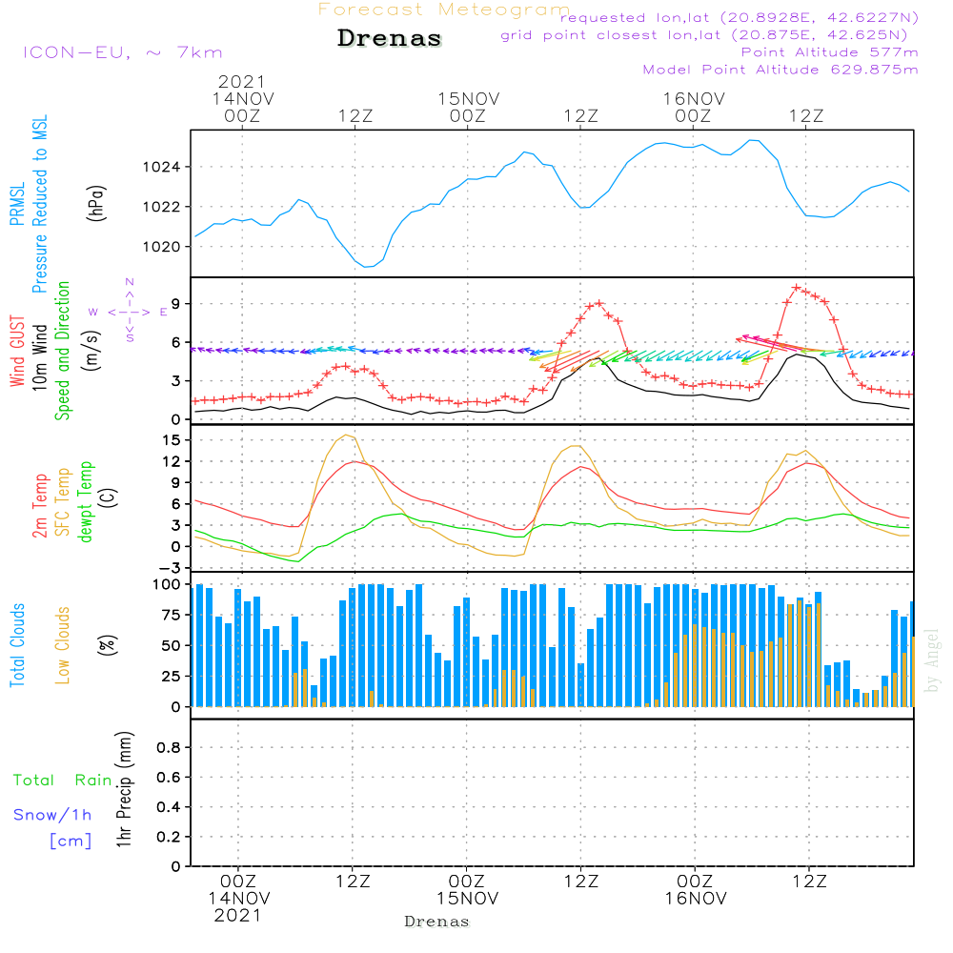The width and height of the screenshot is (953, 953).
Task: Click the 0.8 tick on precipitation axis
Action: click(169, 747)
